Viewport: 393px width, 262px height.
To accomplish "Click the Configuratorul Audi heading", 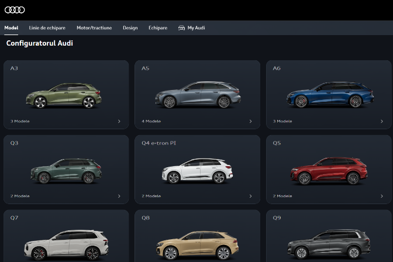I will 40,43.
